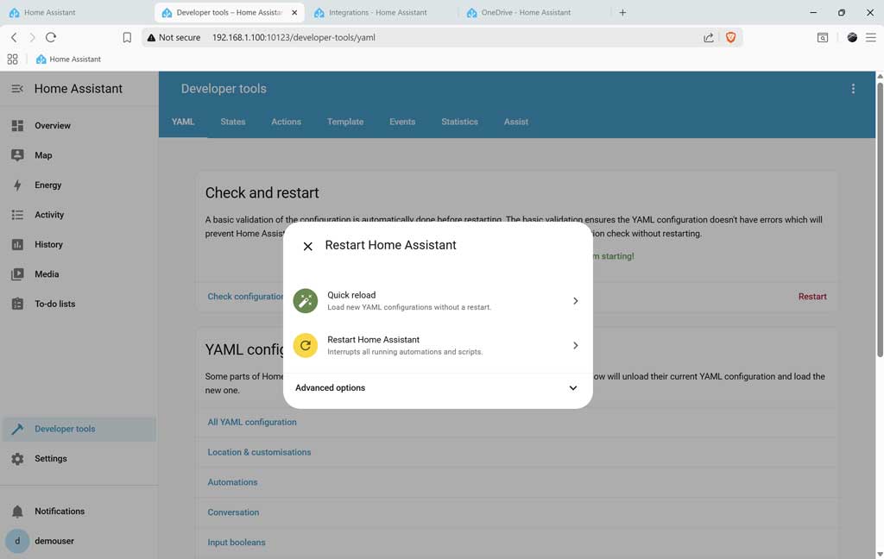The height and width of the screenshot is (559, 884).
Task: Click the Not secure warning indicator
Action: 174,37
